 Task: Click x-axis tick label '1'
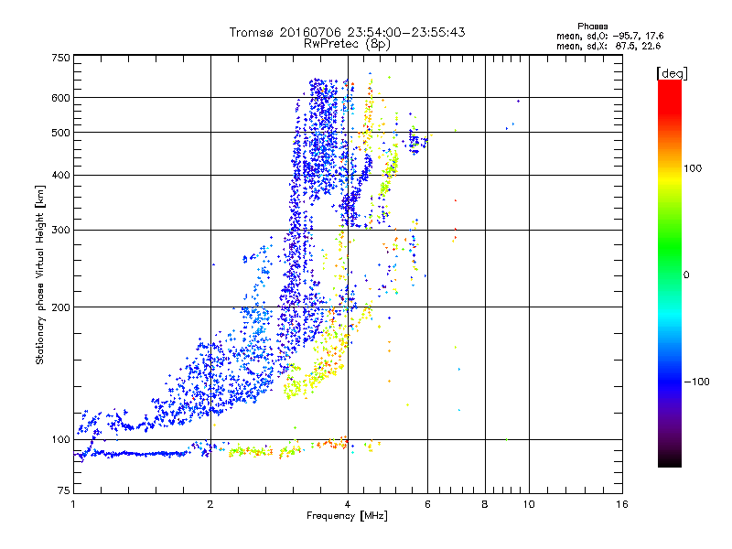(x=73, y=504)
